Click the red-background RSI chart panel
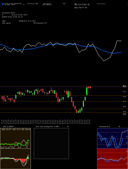Image resolution: width=128 pixels, height=169 pixels. [112, 159]
